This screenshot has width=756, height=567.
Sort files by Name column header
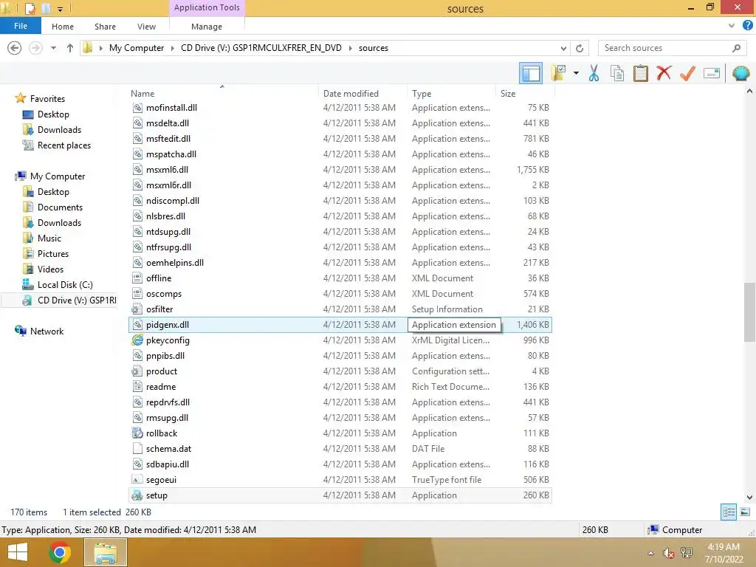pos(142,94)
